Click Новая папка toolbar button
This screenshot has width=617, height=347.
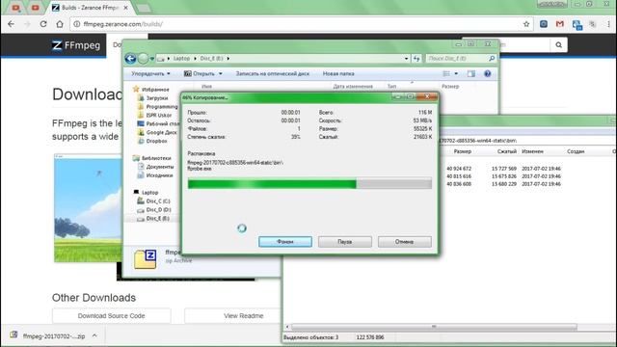[x=338, y=73]
